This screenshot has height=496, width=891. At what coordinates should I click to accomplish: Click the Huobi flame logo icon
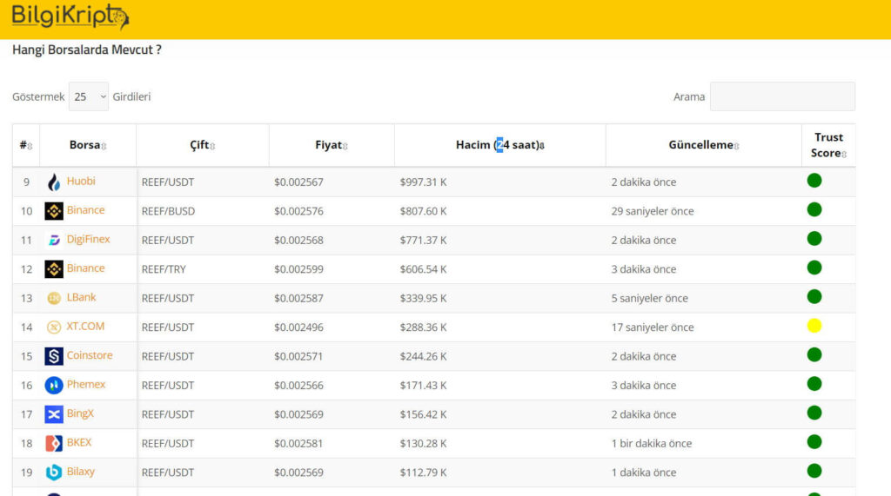pyautogui.click(x=54, y=182)
